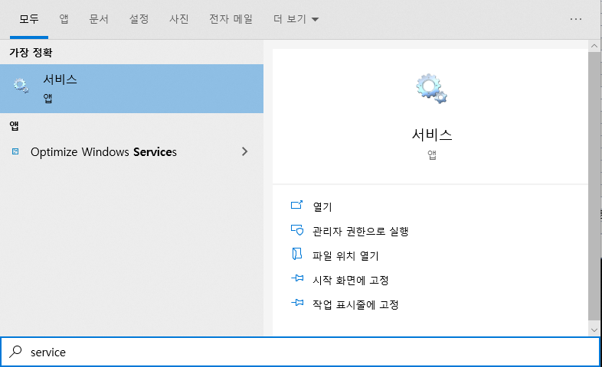Image resolution: width=602 pixels, height=367 pixels.
Task: Switch to the 문서 filter tab
Action: (x=99, y=19)
